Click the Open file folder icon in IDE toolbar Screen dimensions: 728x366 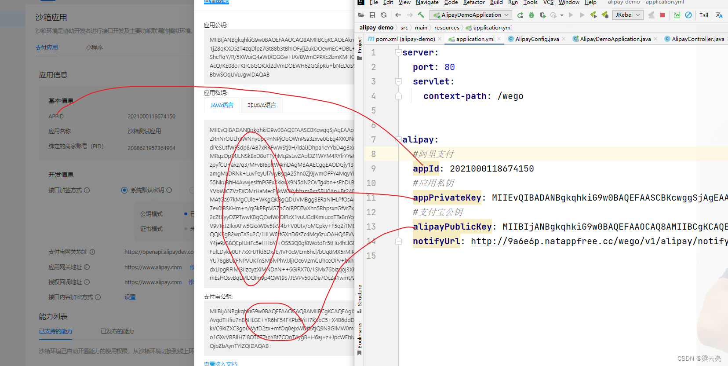pos(361,15)
